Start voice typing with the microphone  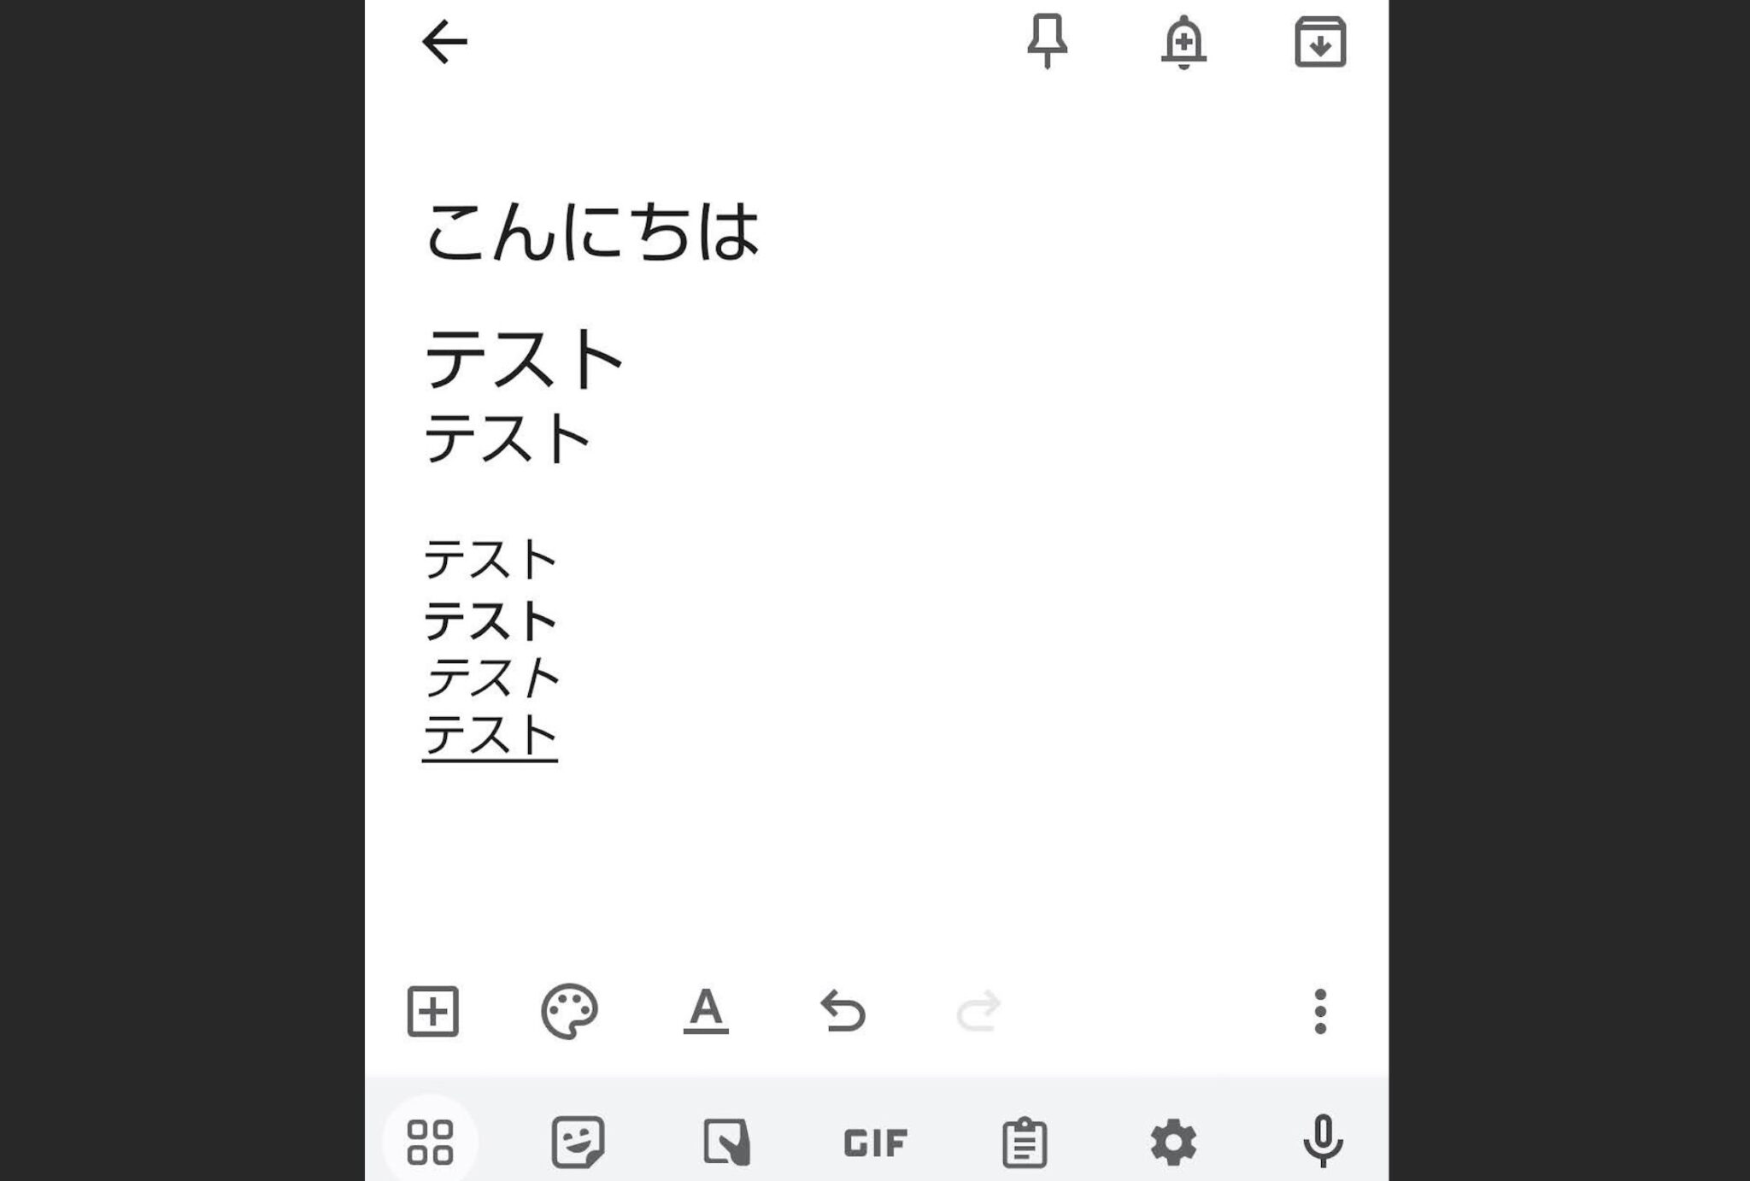click(1322, 1141)
